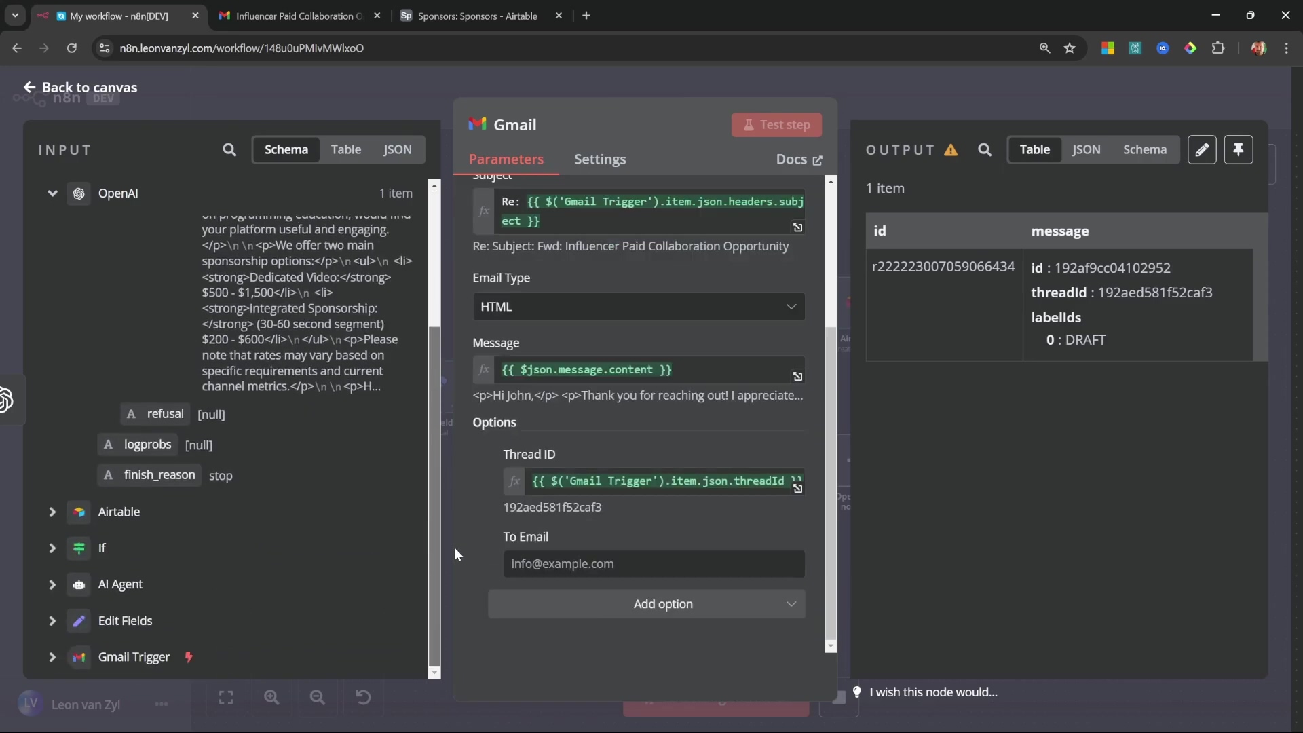Switch input view to JSON
The height and width of the screenshot is (733, 1303).
pyautogui.click(x=397, y=150)
